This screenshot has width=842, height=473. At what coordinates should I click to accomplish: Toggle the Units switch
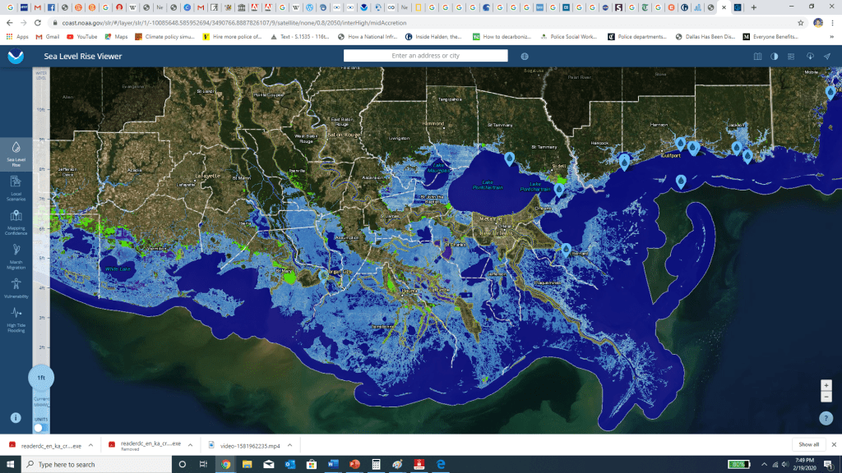coord(38,428)
